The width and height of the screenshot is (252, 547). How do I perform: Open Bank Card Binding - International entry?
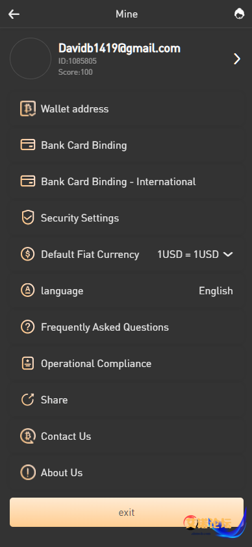[x=126, y=182]
